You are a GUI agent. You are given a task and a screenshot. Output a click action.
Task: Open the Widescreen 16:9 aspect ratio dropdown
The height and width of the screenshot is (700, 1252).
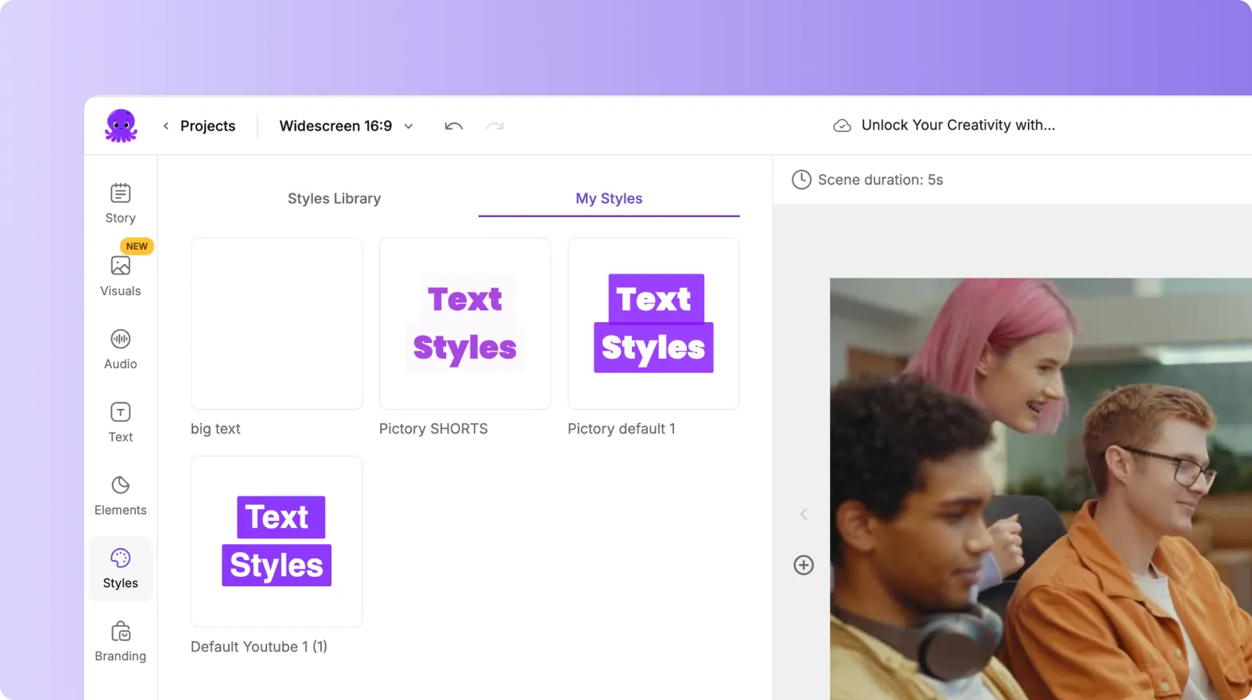[x=346, y=126]
